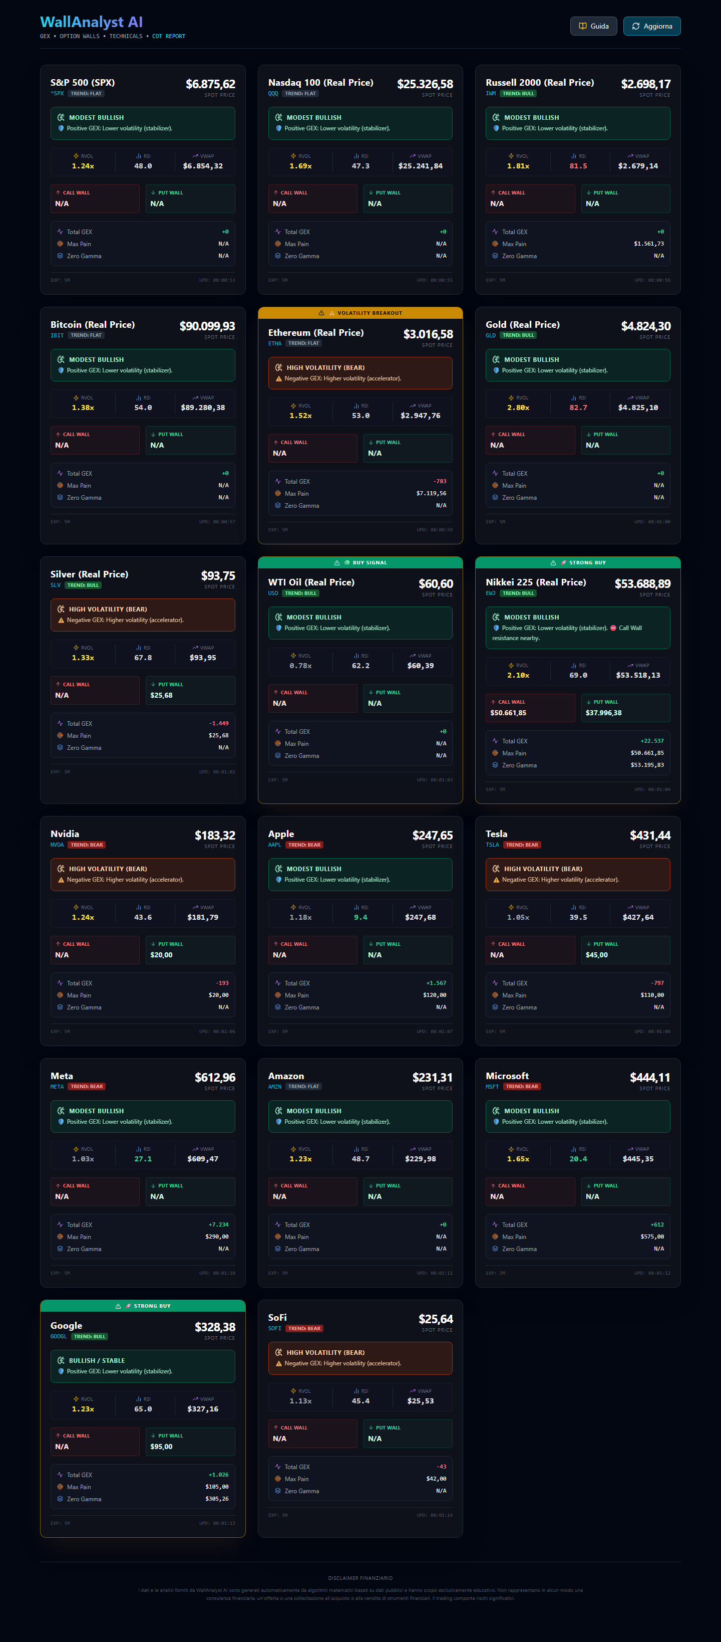Click the Buy Signal banner on WTI Oil
This screenshot has height=1642, width=721.
click(x=360, y=563)
